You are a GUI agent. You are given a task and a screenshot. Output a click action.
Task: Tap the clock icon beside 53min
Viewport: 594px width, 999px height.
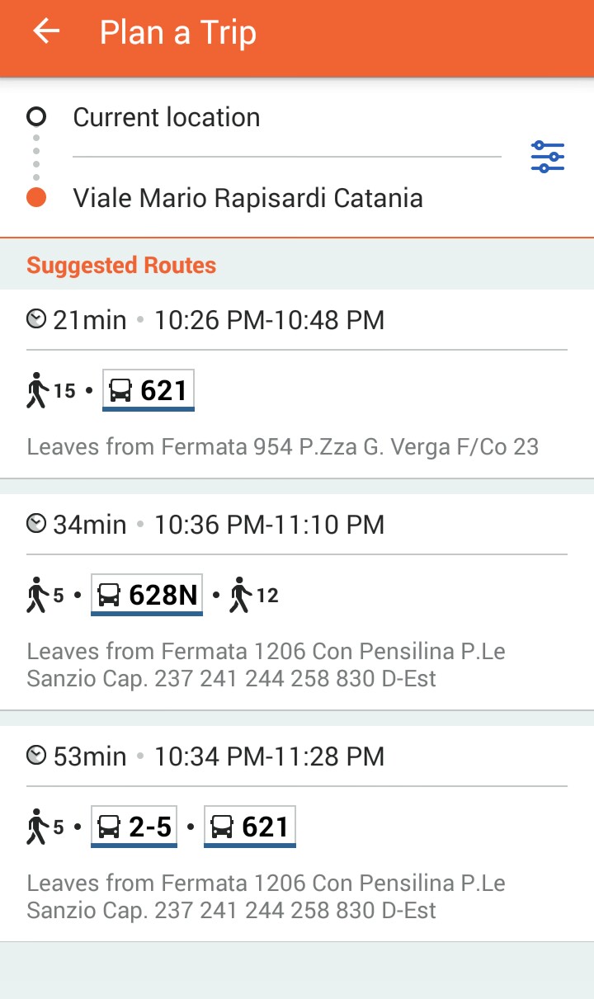(x=36, y=756)
